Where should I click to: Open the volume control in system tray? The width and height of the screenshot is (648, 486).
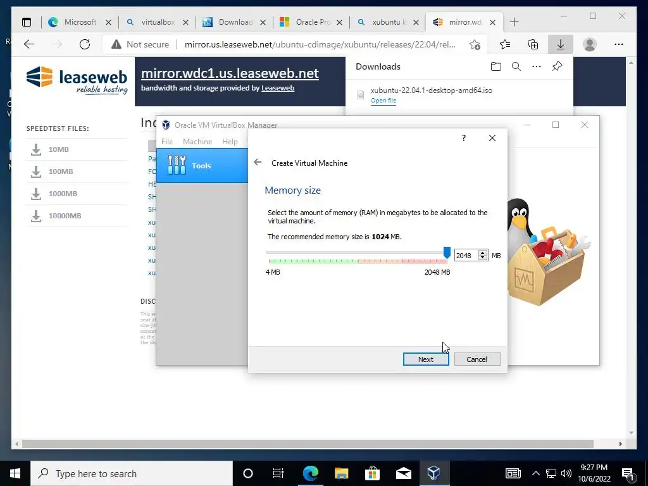click(566, 473)
